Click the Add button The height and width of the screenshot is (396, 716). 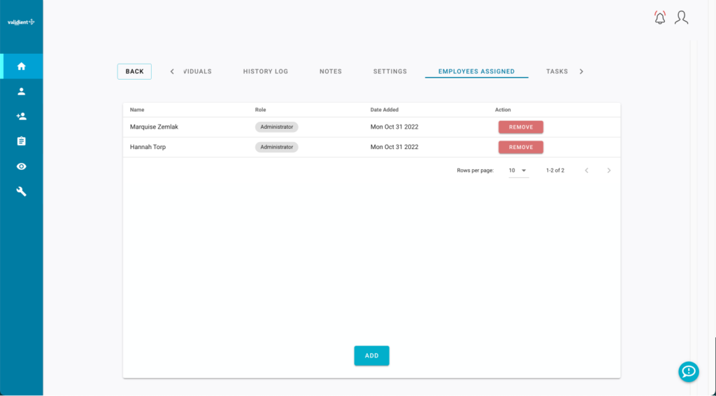click(x=372, y=355)
